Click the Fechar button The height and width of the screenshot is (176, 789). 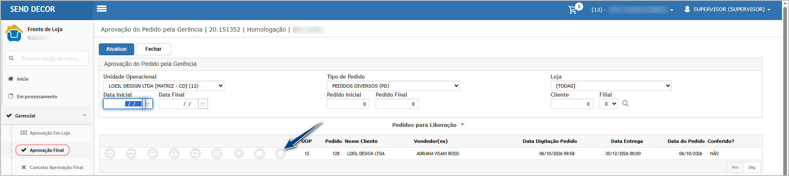(153, 49)
